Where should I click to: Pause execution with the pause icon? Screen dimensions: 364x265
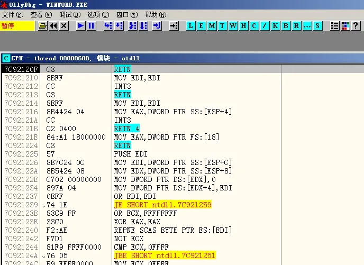[x=91, y=26]
